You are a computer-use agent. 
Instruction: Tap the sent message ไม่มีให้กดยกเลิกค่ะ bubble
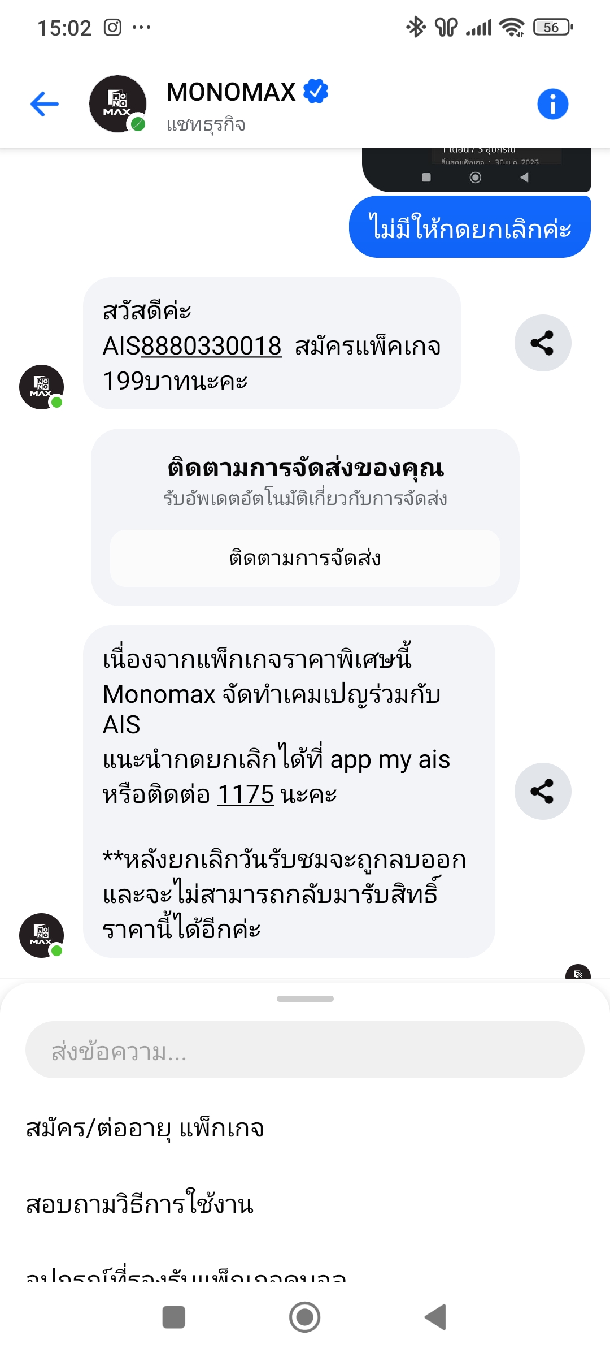pos(469,227)
